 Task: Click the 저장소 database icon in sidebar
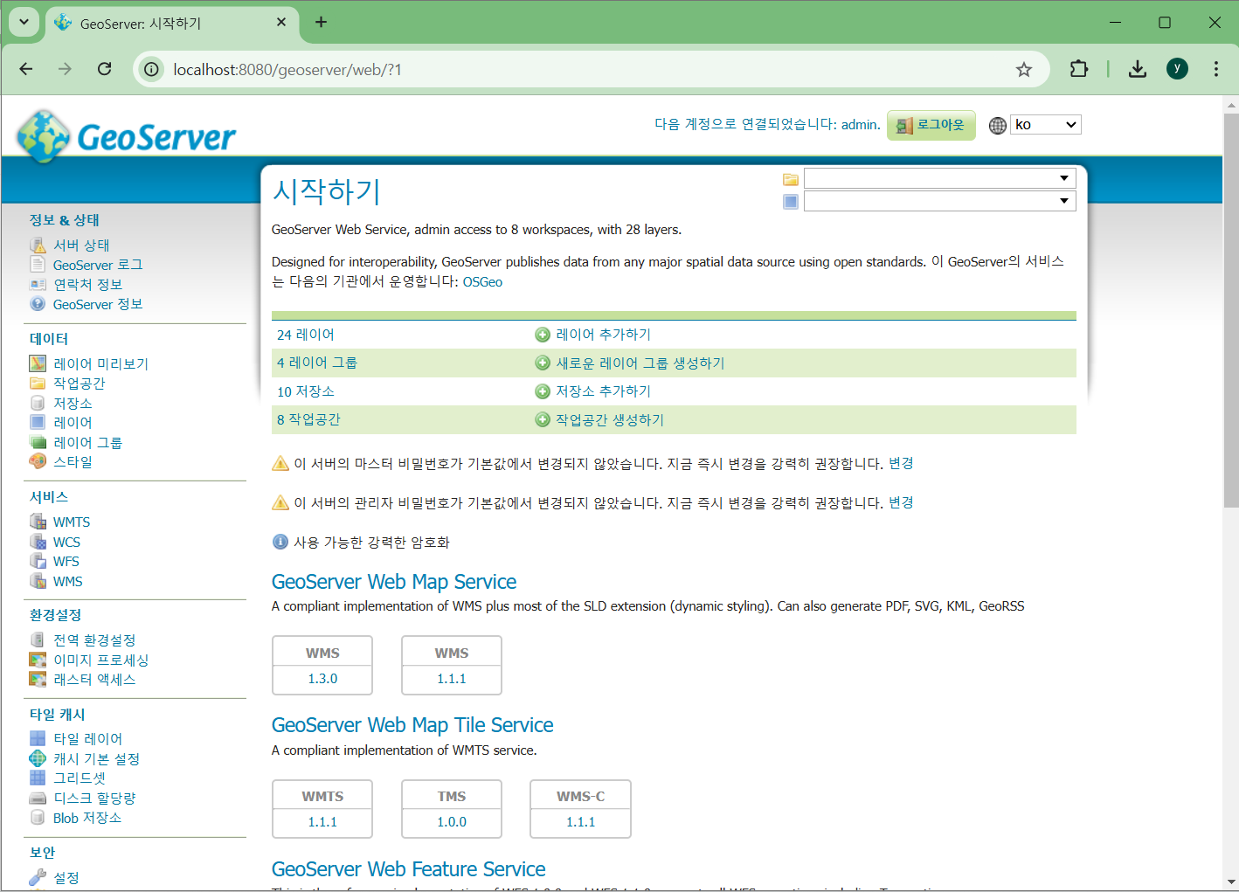[x=38, y=403]
